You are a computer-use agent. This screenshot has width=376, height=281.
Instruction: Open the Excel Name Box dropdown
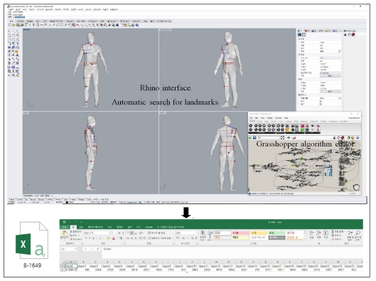click(76, 249)
